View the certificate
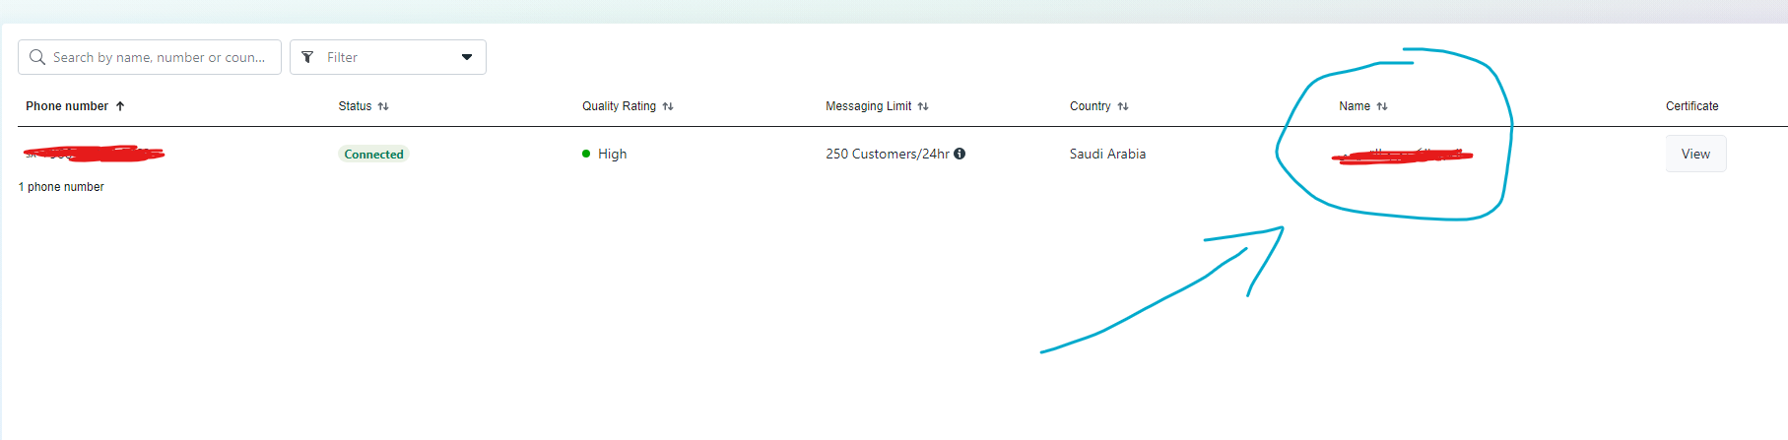 pyautogui.click(x=1695, y=154)
